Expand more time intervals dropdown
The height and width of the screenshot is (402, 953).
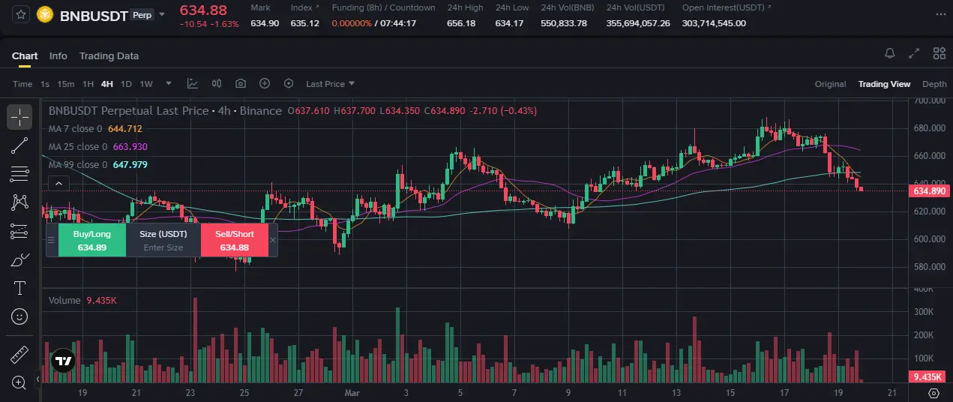tap(169, 84)
